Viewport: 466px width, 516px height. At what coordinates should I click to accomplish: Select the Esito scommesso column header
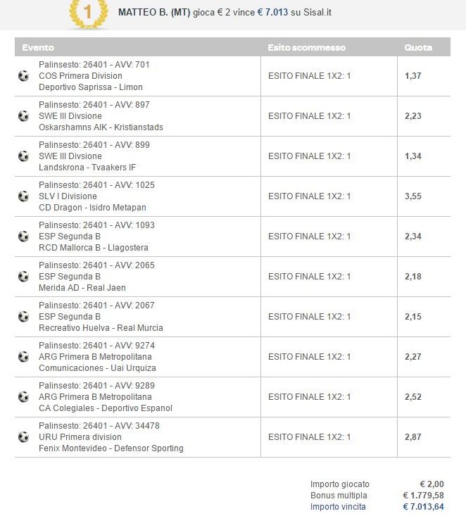306,48
